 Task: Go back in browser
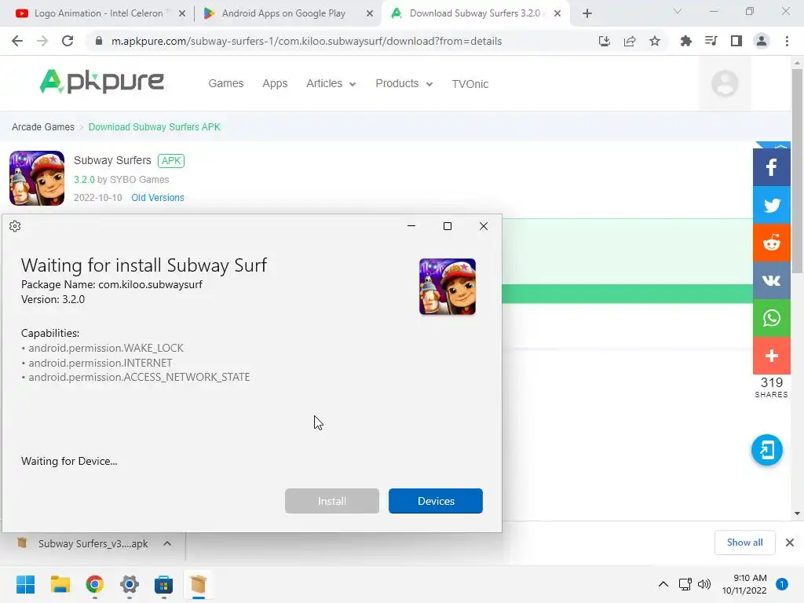click(17, 41)
